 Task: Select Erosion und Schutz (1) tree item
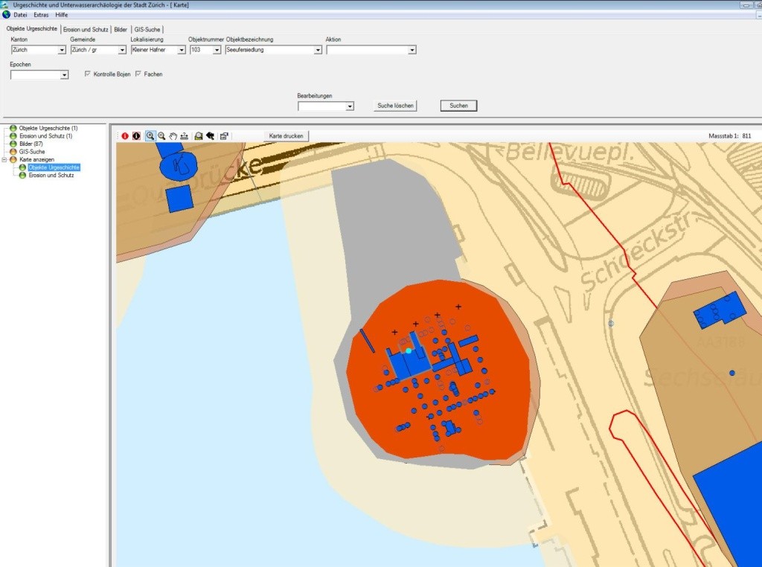pos(45,136)
